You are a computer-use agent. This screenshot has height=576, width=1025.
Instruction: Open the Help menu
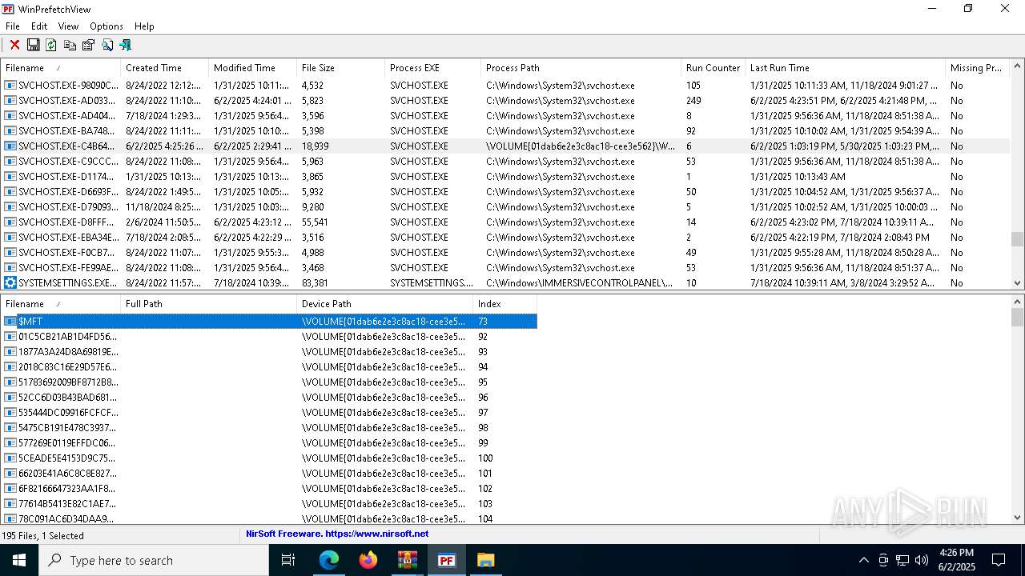click(x=144, y=26)
